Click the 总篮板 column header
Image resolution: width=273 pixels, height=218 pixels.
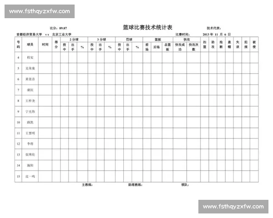tap(167, 47)
